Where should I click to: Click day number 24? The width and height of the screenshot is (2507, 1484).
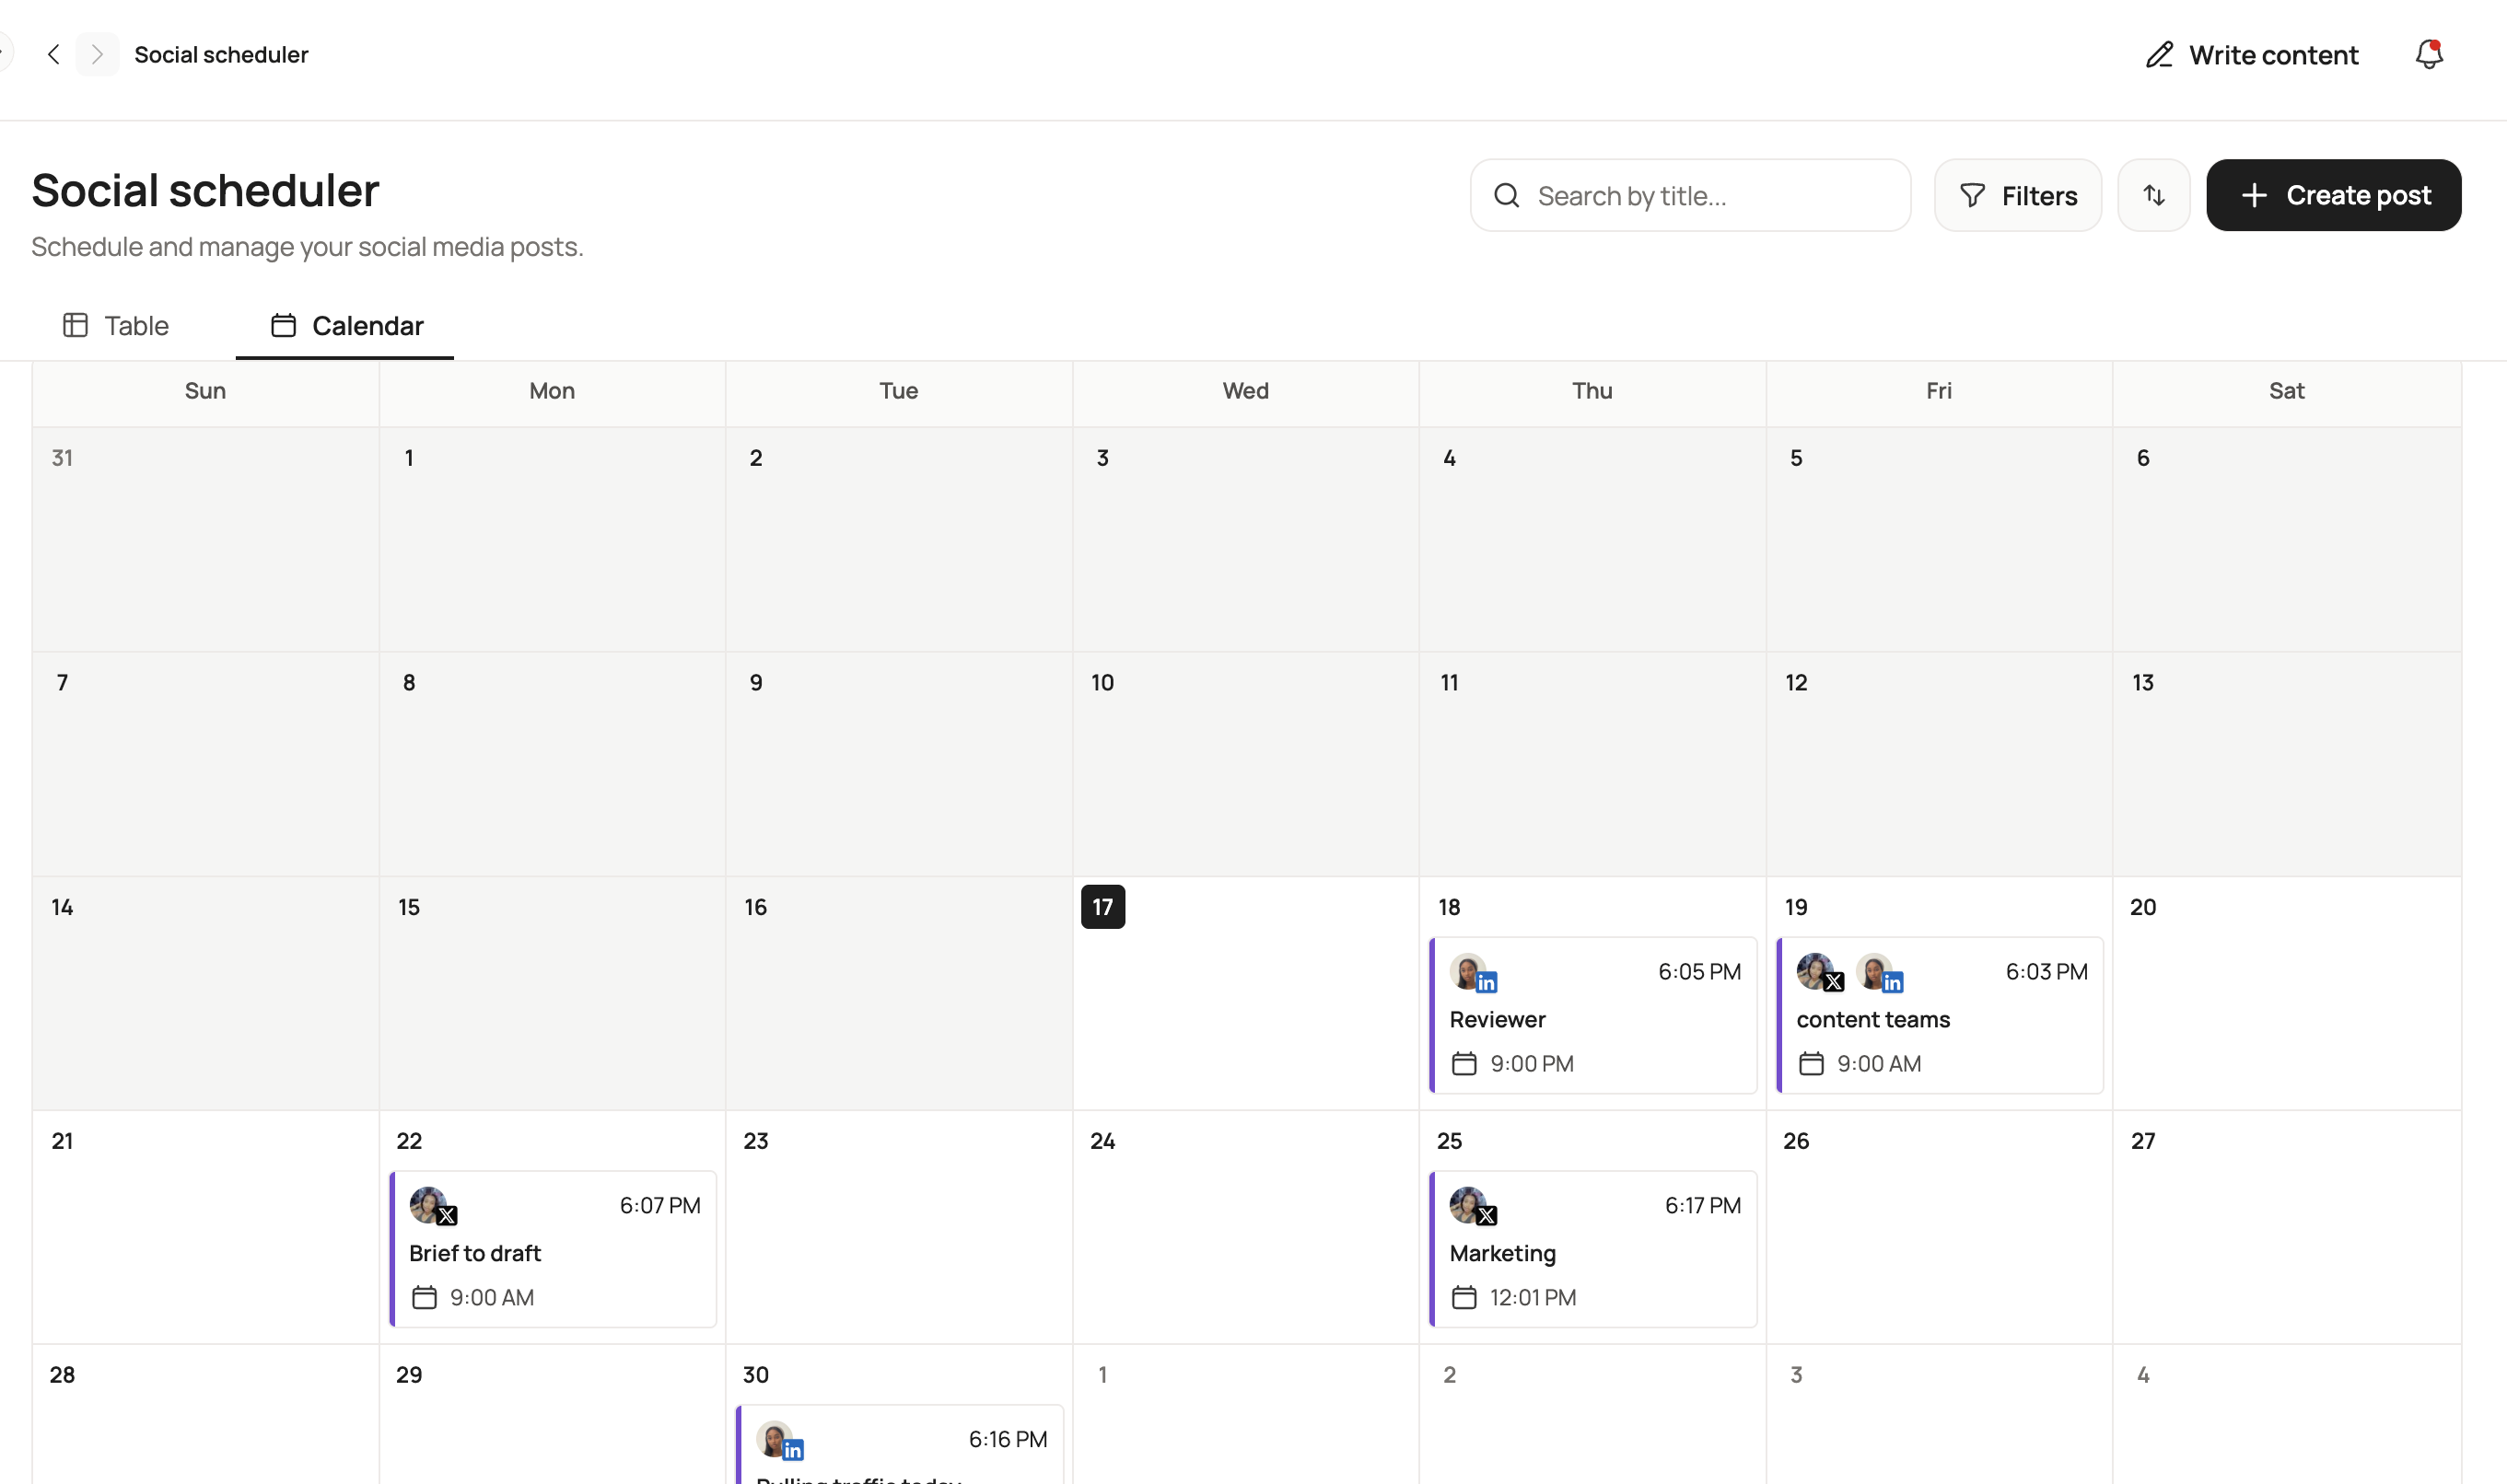pyautogui.click(x=1102, y=1141)
